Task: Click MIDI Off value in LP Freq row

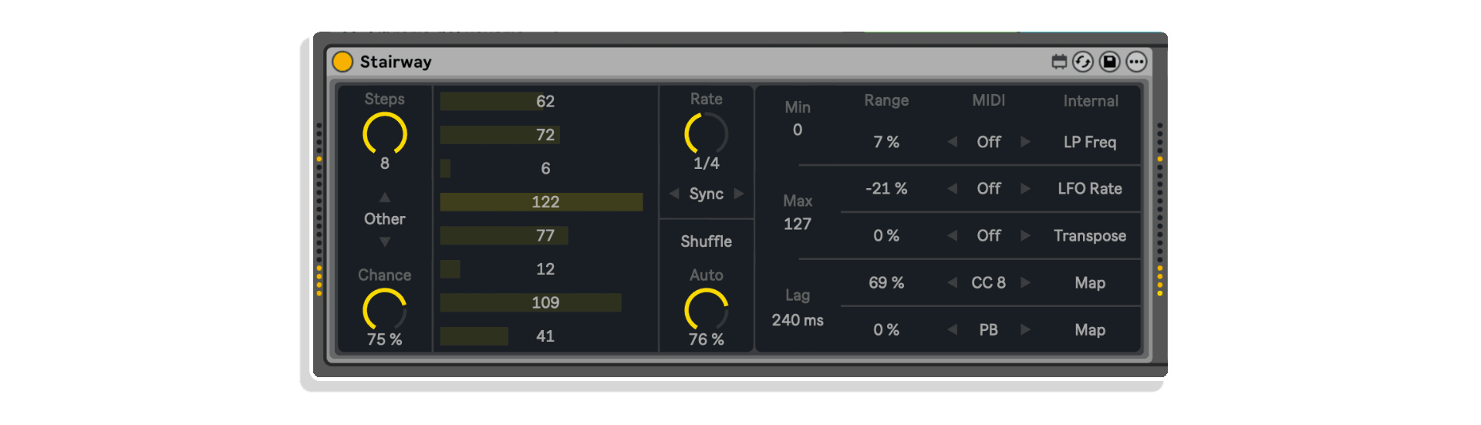Action: click(x=989, y=142)
